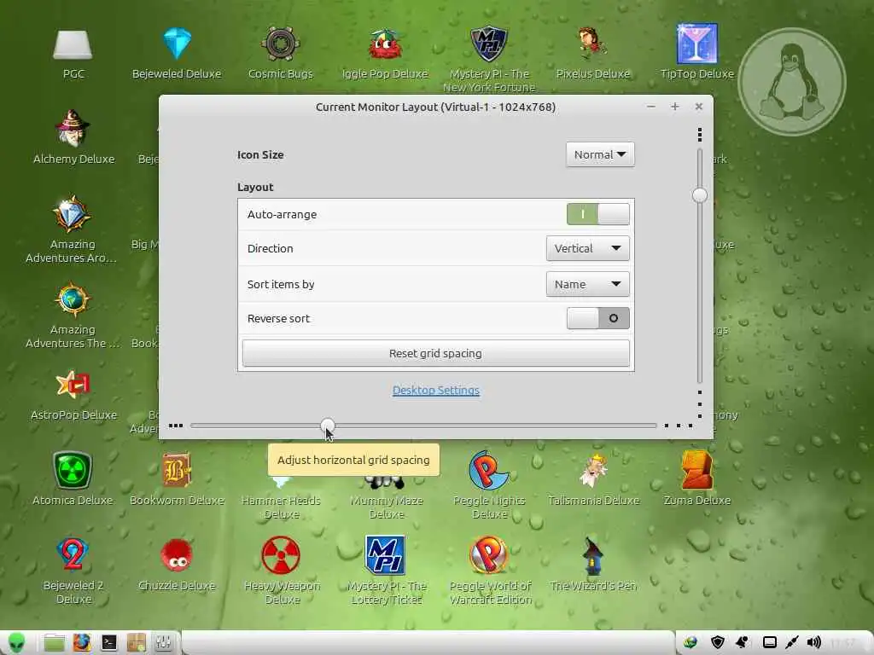Click the horizontal grid spacing slider handle
874x655 pixels.
328,426
